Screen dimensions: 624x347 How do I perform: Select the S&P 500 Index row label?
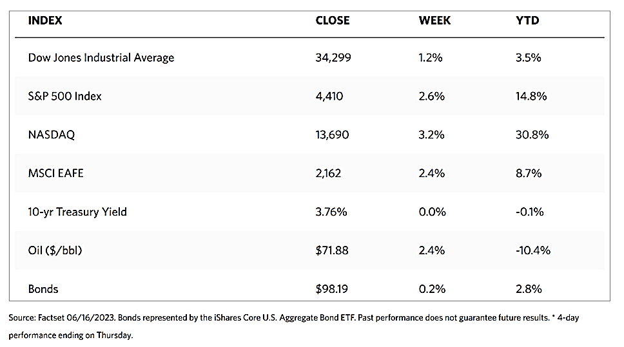65,96
